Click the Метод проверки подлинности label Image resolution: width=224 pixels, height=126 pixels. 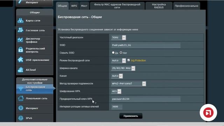[x=76, y=83]
